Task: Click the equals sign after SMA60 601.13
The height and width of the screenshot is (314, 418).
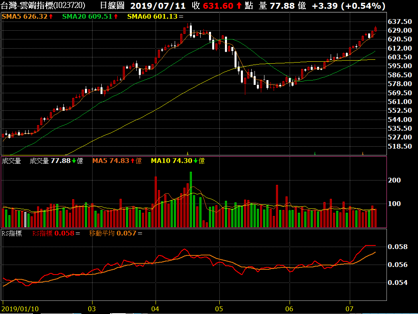Action: (181, 17)
